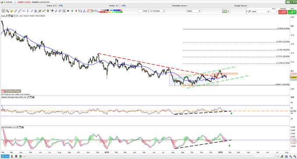The height and width of the screenshot is (159, 297).
Task: Close the MACD indicator panel
Action: (x=23, y=127)
